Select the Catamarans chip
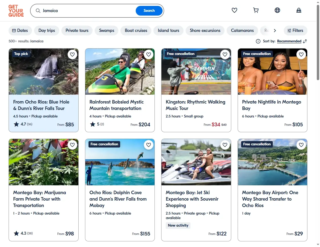The width and height of the screenshot is (320, 247). click(x=242, y=30)
